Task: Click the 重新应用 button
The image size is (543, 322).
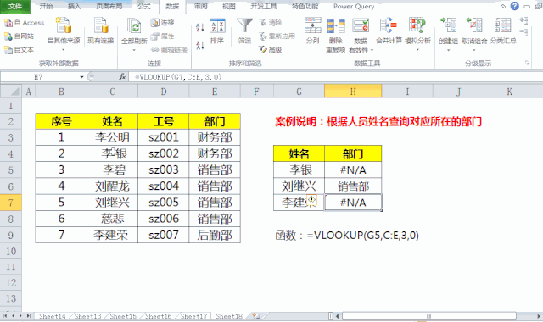Action: click(x=277, y=36)
